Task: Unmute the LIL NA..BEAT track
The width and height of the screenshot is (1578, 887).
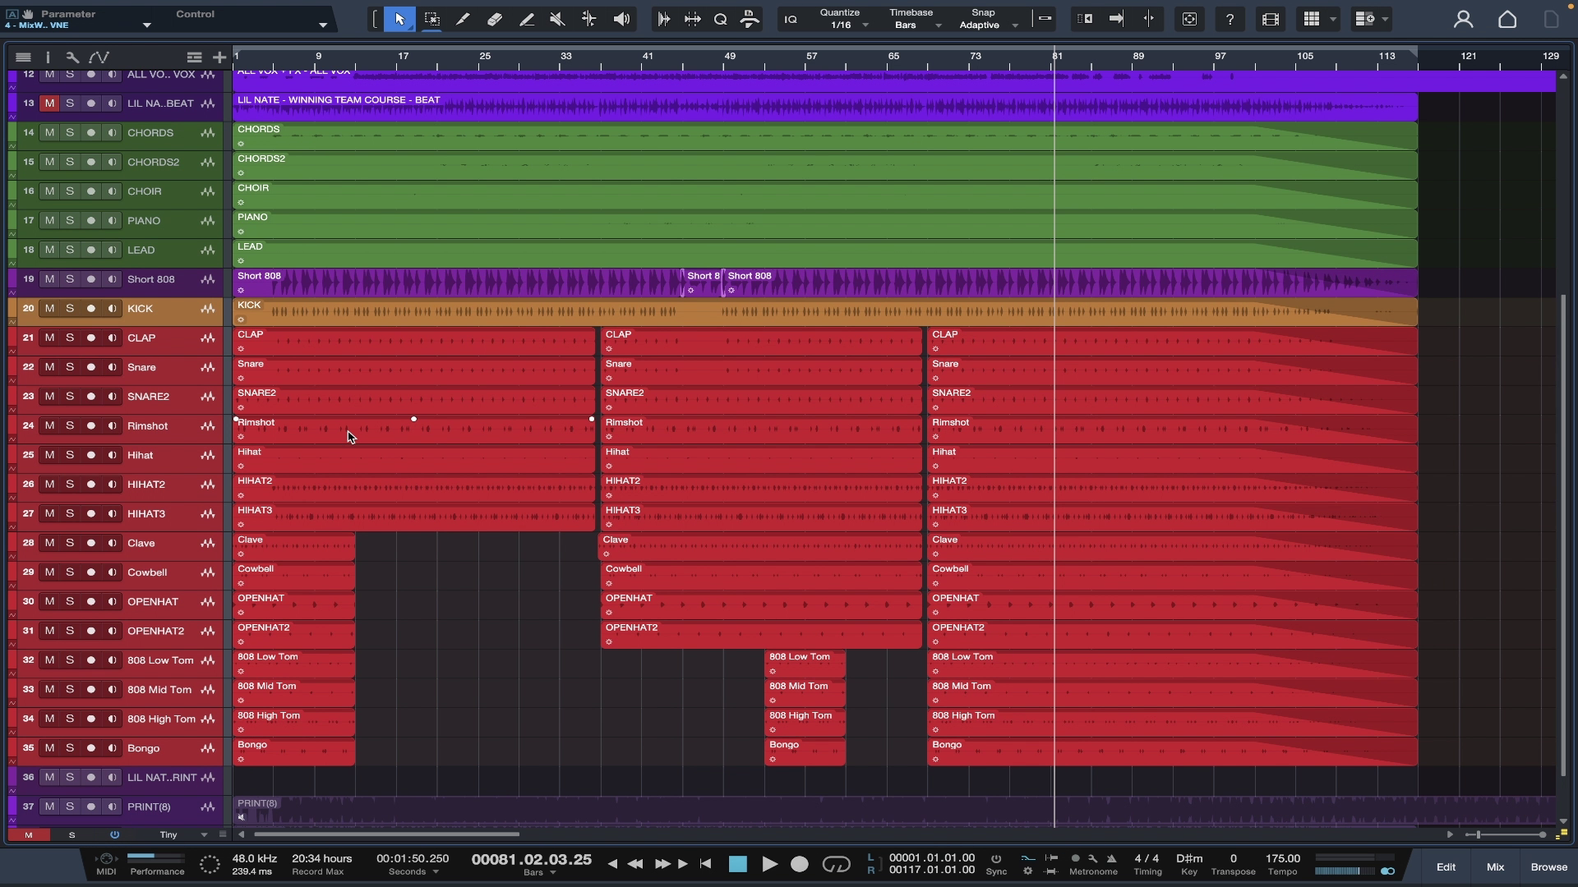Action: [49, 103]
